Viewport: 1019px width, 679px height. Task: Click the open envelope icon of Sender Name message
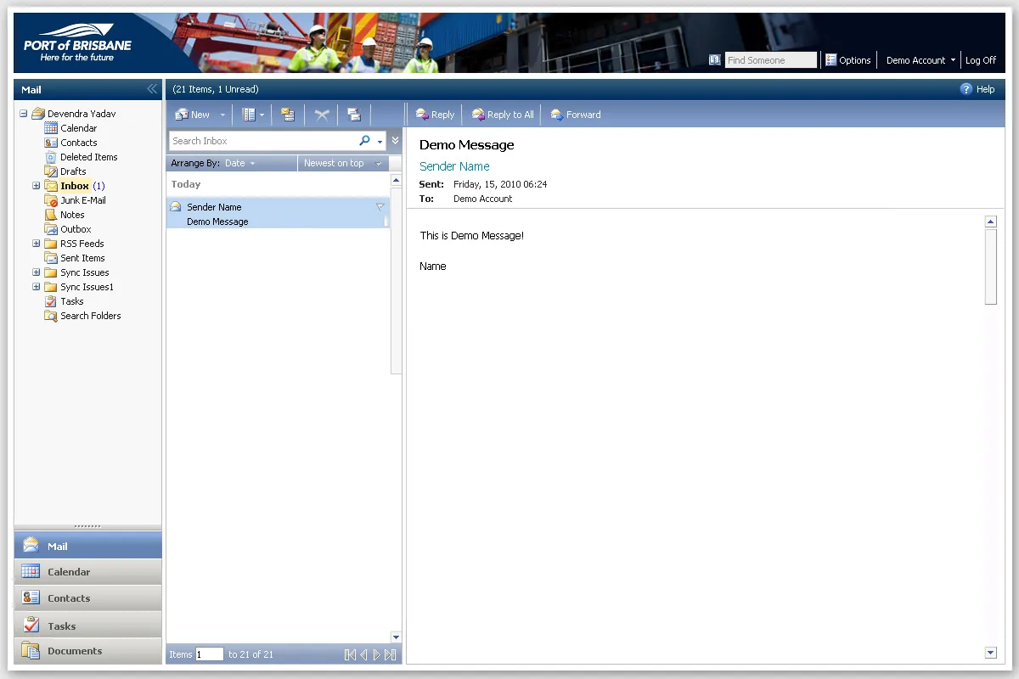176,207
